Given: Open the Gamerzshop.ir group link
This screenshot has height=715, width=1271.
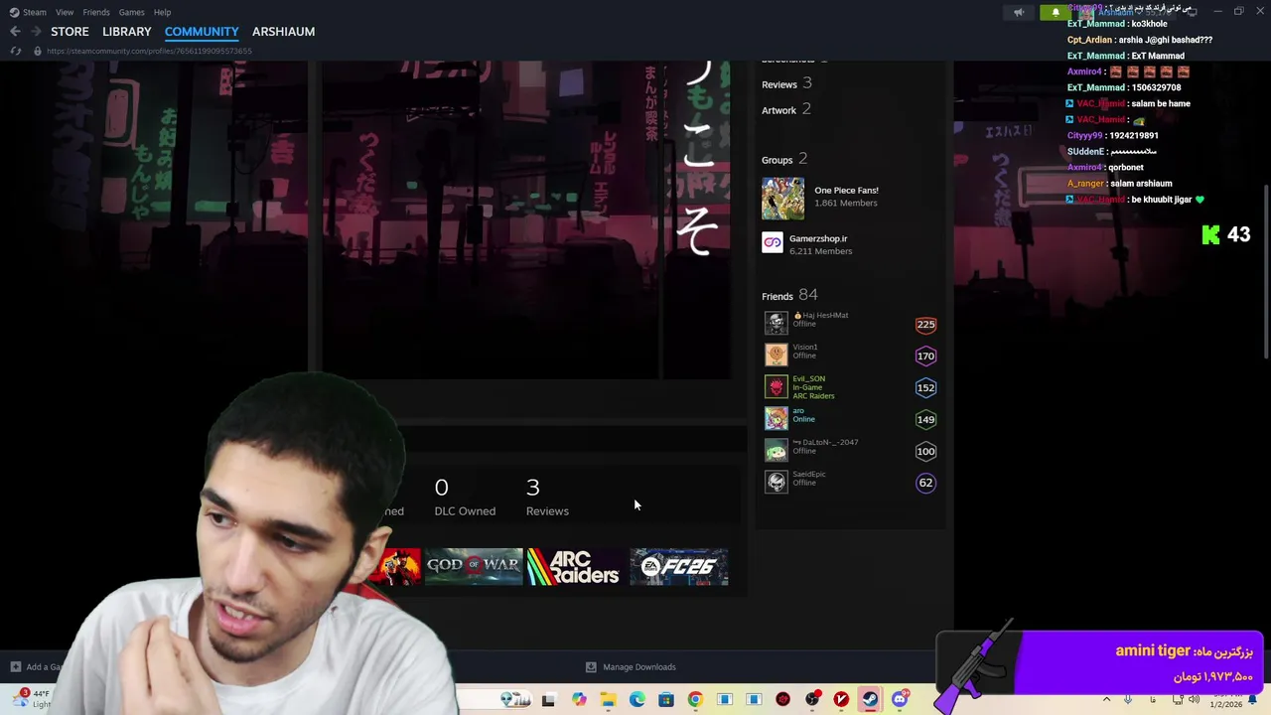Looking at the screenshot, I should tap(818, 238).
